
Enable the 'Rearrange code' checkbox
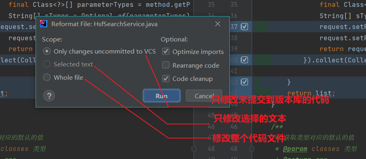(x=166, y=65)
